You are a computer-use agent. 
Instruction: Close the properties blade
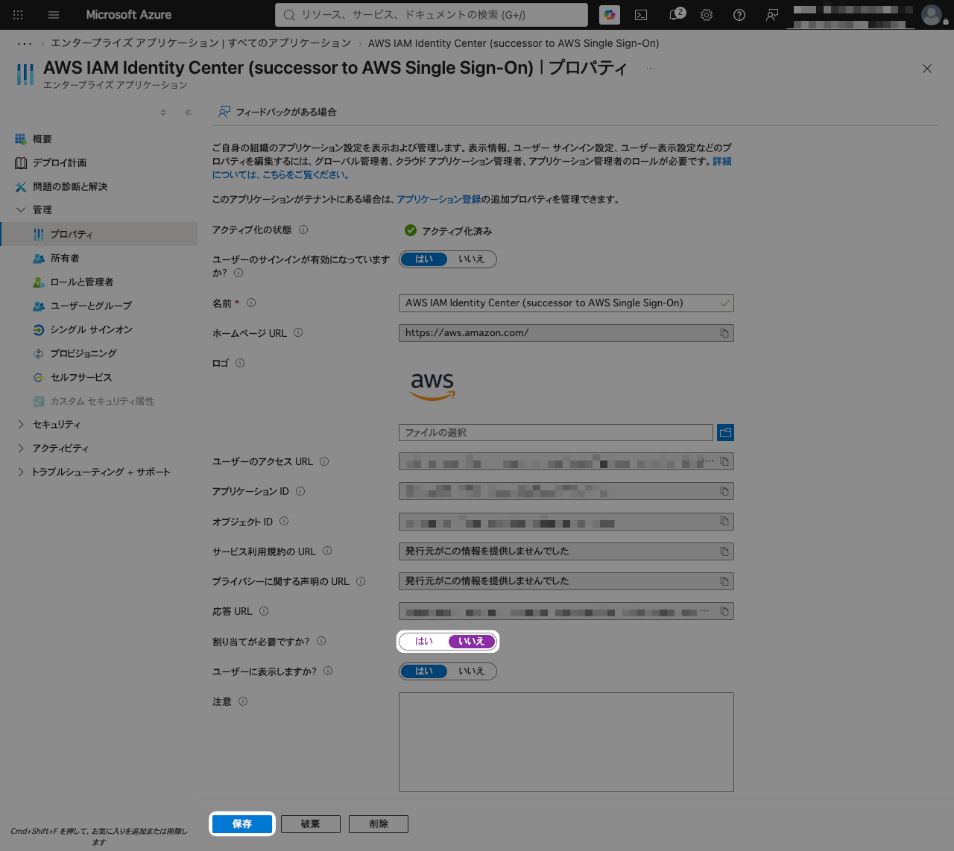pyautogui.click(x=927, y=69)
